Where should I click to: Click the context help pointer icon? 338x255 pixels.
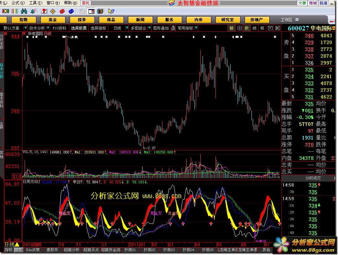[x=111, y=11]
